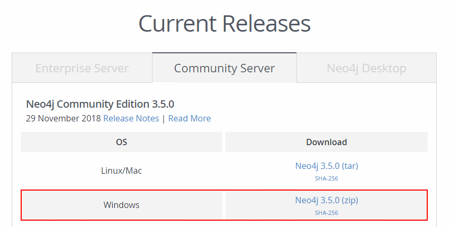Viewport: 450px width, 227px height.
Task: Click the Read More link
Action: pyautogui.click(x=190, y=118)
